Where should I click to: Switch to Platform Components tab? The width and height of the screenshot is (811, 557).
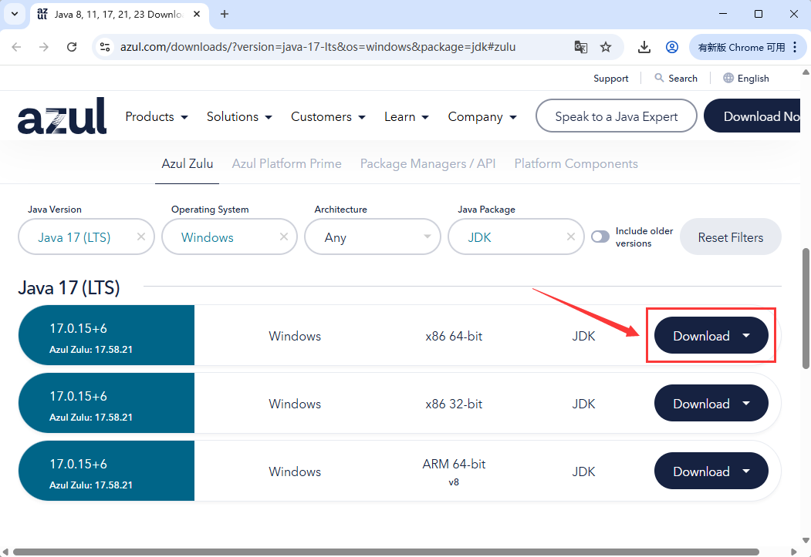pyautogui.click(x=576, y=163)
